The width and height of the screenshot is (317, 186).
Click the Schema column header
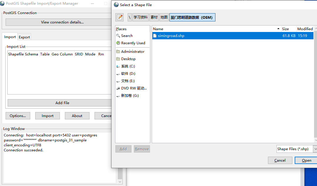pyautogui.click(x=31, y=54)
